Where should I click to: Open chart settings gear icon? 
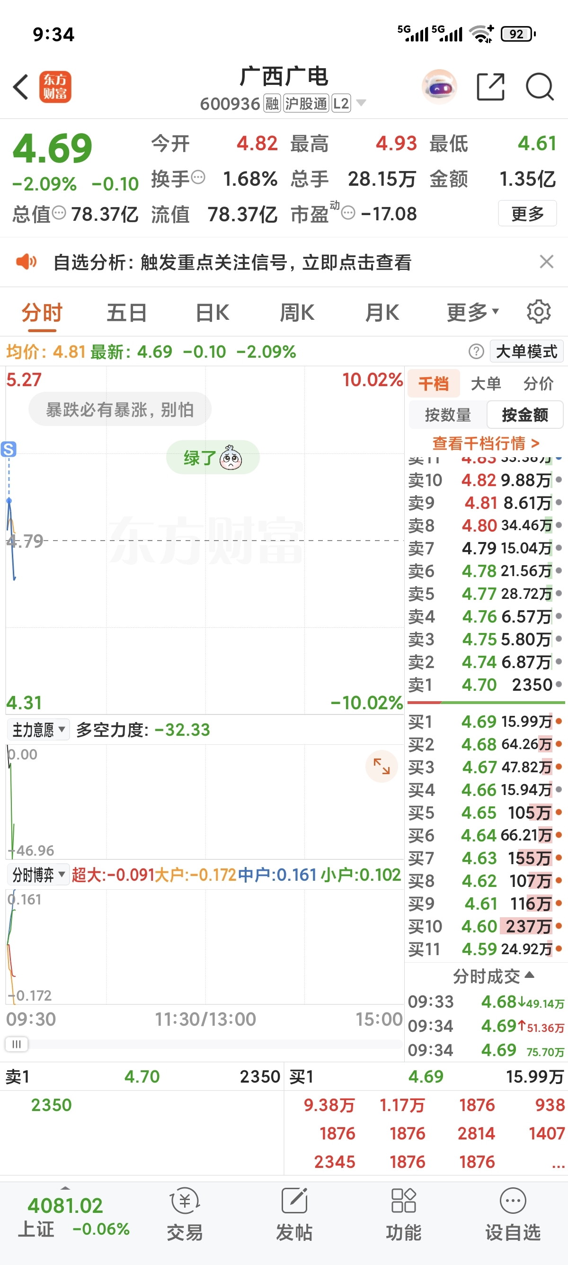click(539, 312)
